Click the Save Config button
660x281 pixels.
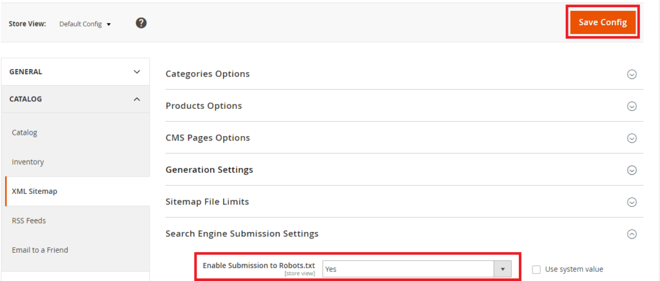pyautogui.click(x=603, y=23)
